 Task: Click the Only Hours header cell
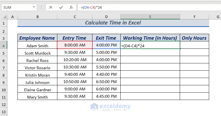194,38
